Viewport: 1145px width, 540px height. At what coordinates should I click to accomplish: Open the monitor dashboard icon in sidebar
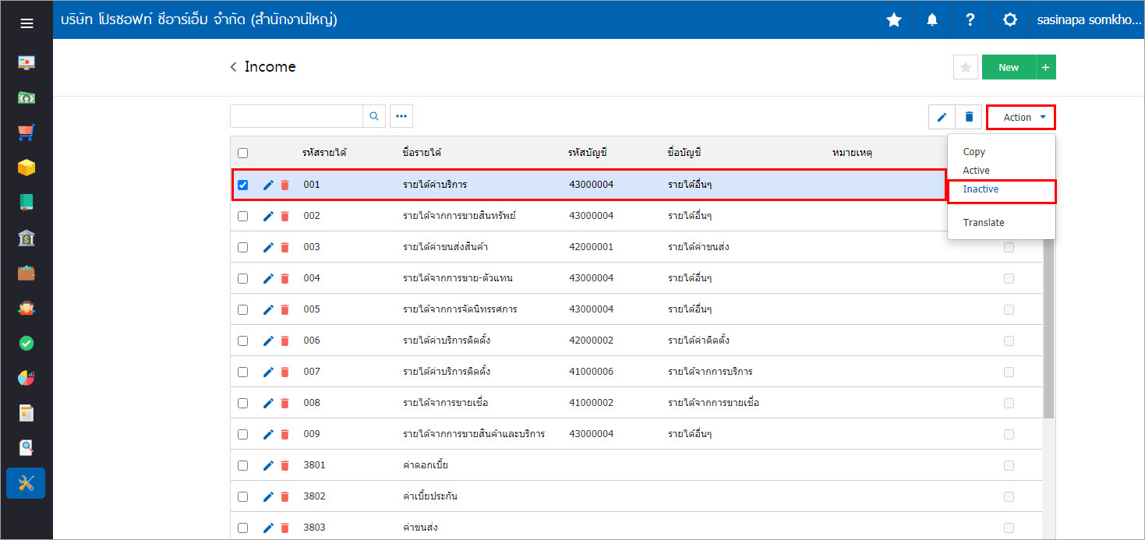27,62
